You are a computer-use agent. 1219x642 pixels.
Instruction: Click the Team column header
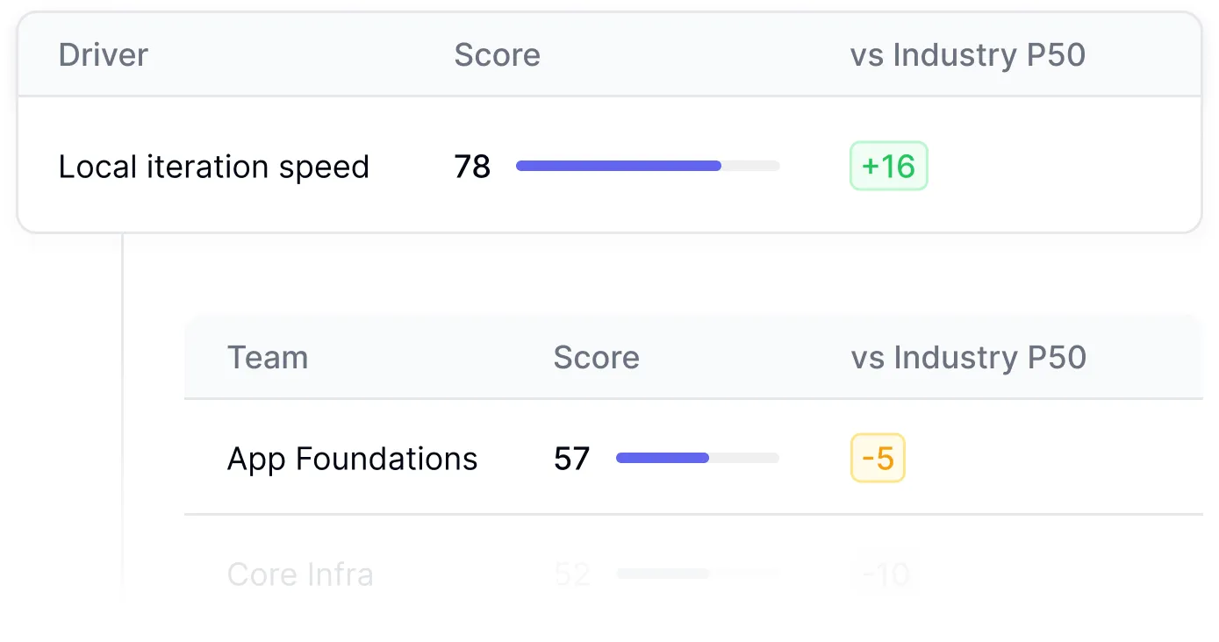pos(267,358)
